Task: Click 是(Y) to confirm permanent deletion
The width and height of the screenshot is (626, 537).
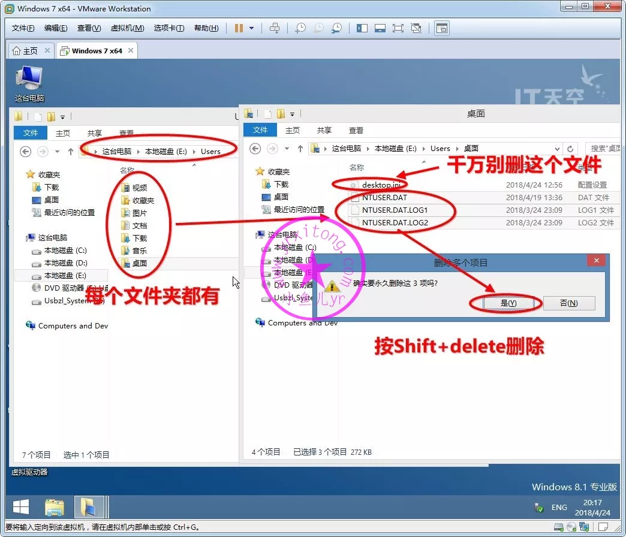Action: 508,303
